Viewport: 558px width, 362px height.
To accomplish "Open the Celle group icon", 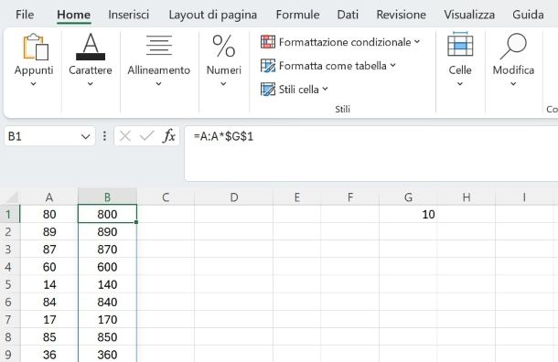I will 460,44.
